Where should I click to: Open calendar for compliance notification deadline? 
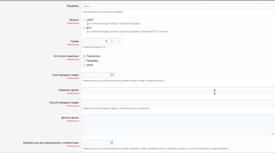click(x=112, y=143)
